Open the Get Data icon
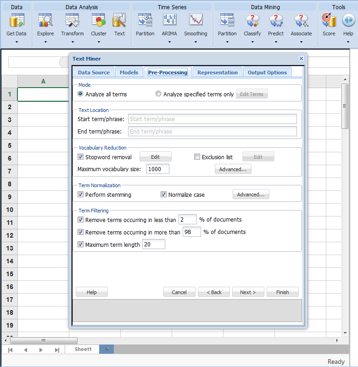This screenshot has height=367, width=358. tap(17, 20)
